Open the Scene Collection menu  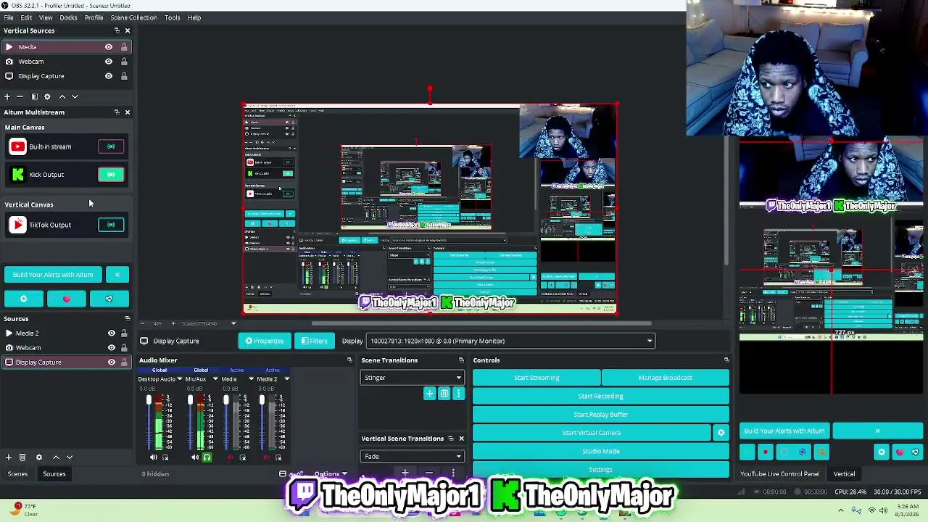tap(133, 17)
